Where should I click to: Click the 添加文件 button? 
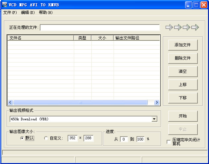(183, 45)
